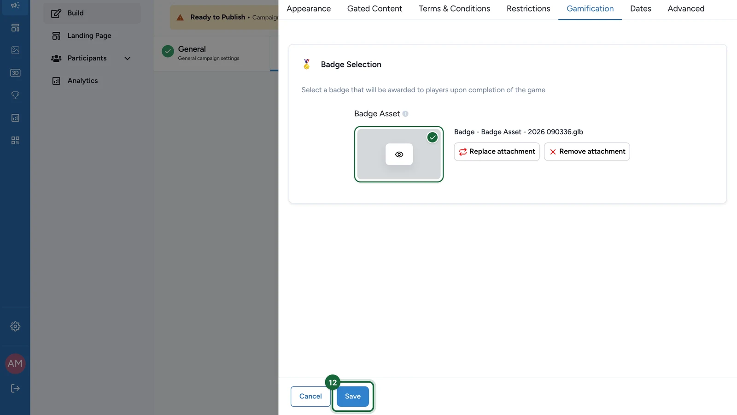737x415 pixels.
Task: Click the Save button
Action: 353,397
